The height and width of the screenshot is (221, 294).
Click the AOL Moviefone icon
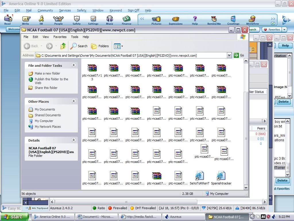pos(252,19)
